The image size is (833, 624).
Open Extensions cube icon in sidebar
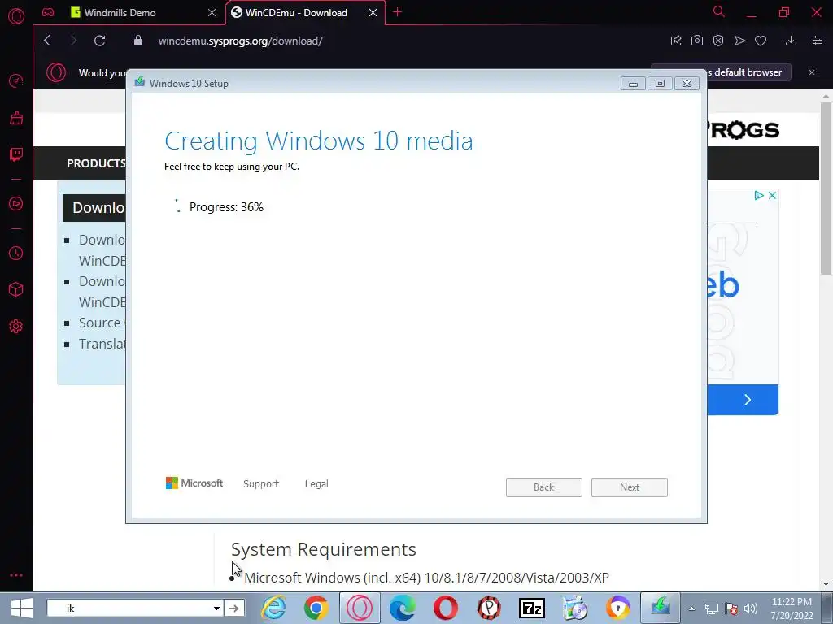click(16, 289)
